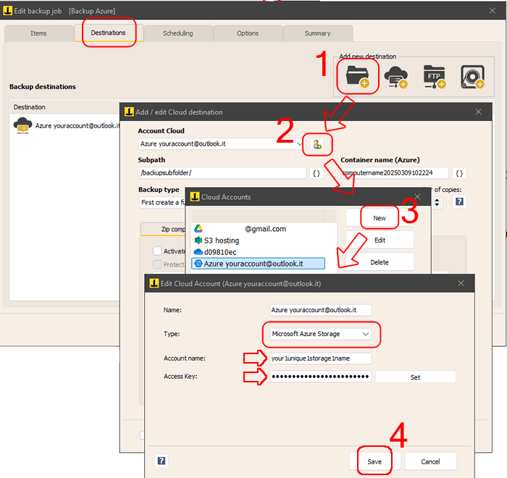Enable the Activate zip compression checkbox
The width and height of the screenshot is (507, 478).
coord(158,251)
